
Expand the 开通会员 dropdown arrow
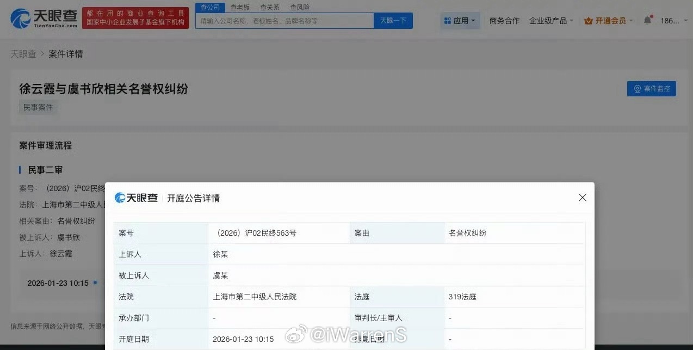click(629, 21)
